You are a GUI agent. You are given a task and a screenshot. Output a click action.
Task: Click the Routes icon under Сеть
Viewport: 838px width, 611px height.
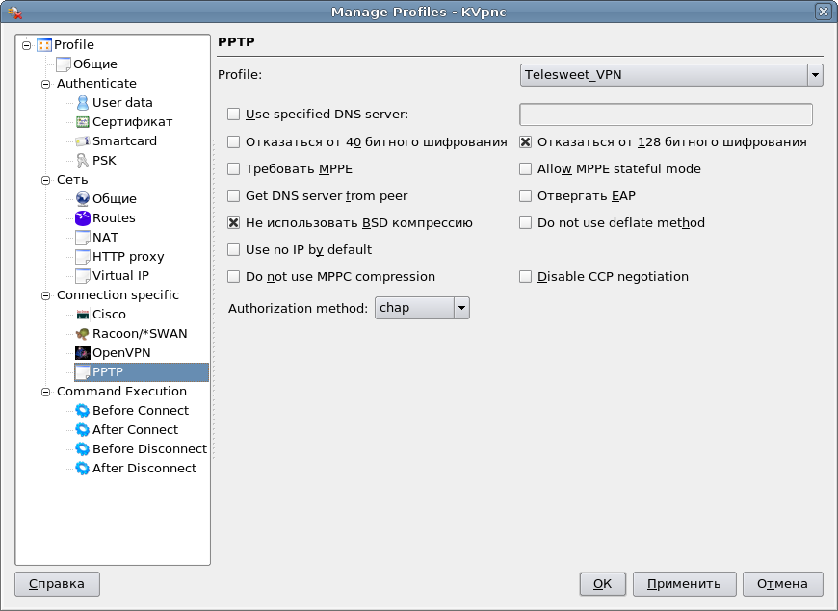point(83,218)
